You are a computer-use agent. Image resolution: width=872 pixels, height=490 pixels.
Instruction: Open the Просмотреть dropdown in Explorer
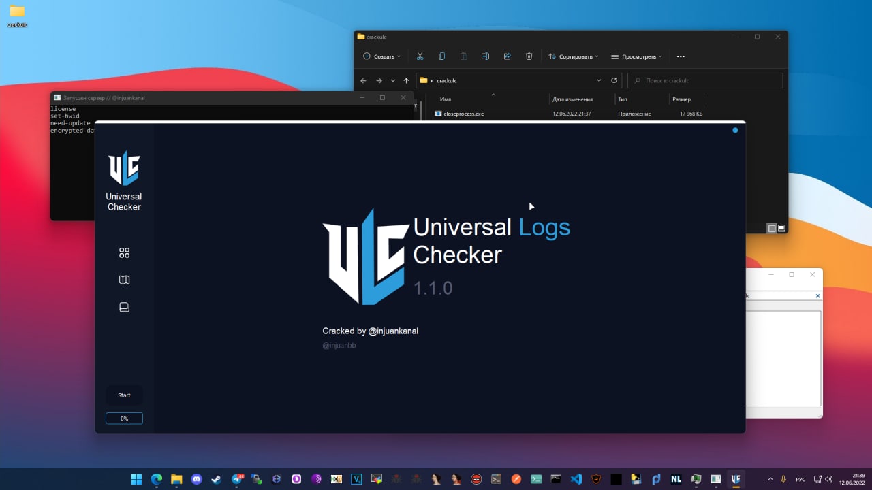coord(636,56)
